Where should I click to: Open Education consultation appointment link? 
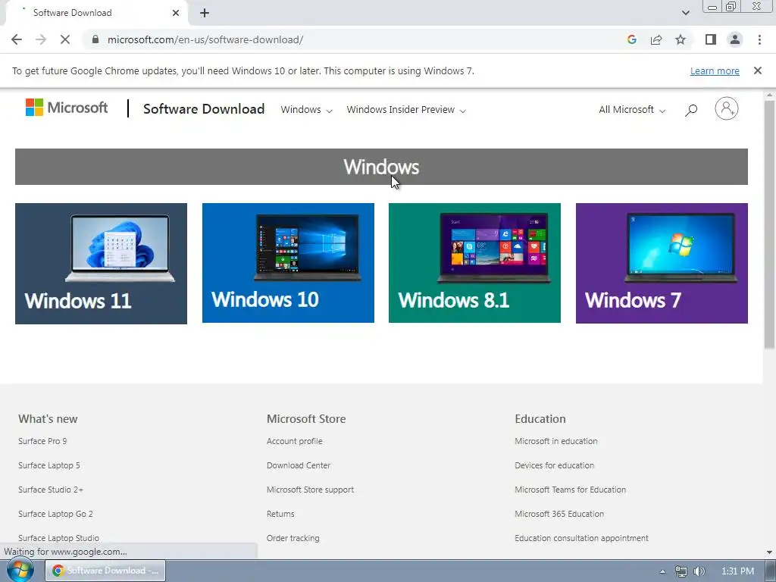tap(581, 538)
